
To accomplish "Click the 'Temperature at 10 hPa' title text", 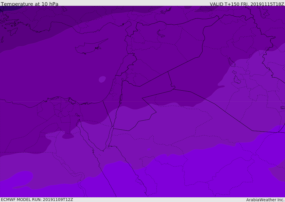I will [x=30, y=4].
